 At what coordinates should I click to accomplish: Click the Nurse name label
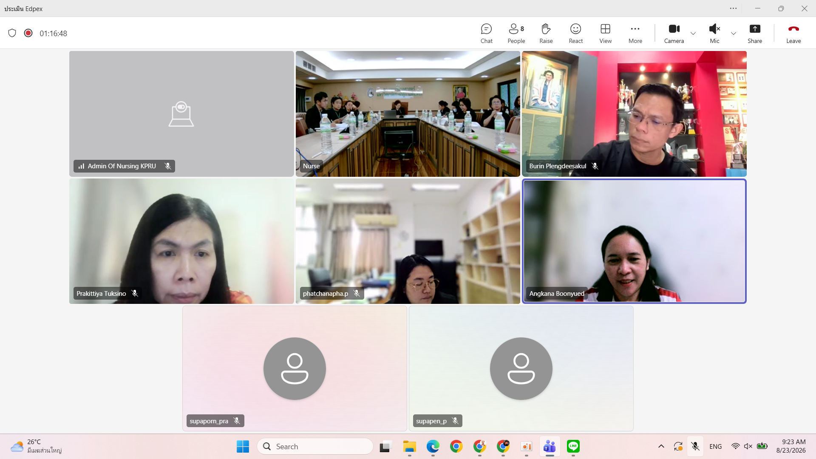tap(311, 166)
